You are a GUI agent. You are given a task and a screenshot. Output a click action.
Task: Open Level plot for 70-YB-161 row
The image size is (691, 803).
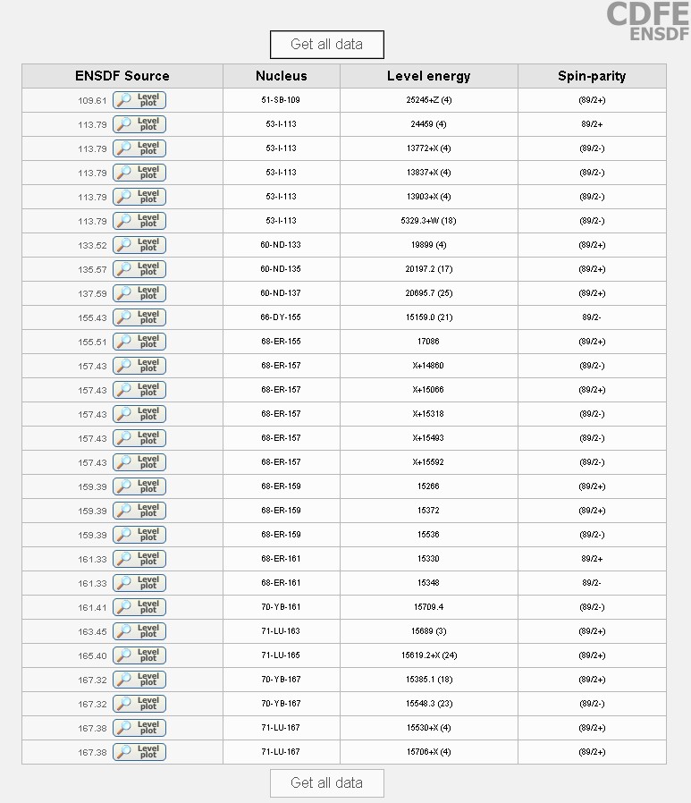coord(139,607)
